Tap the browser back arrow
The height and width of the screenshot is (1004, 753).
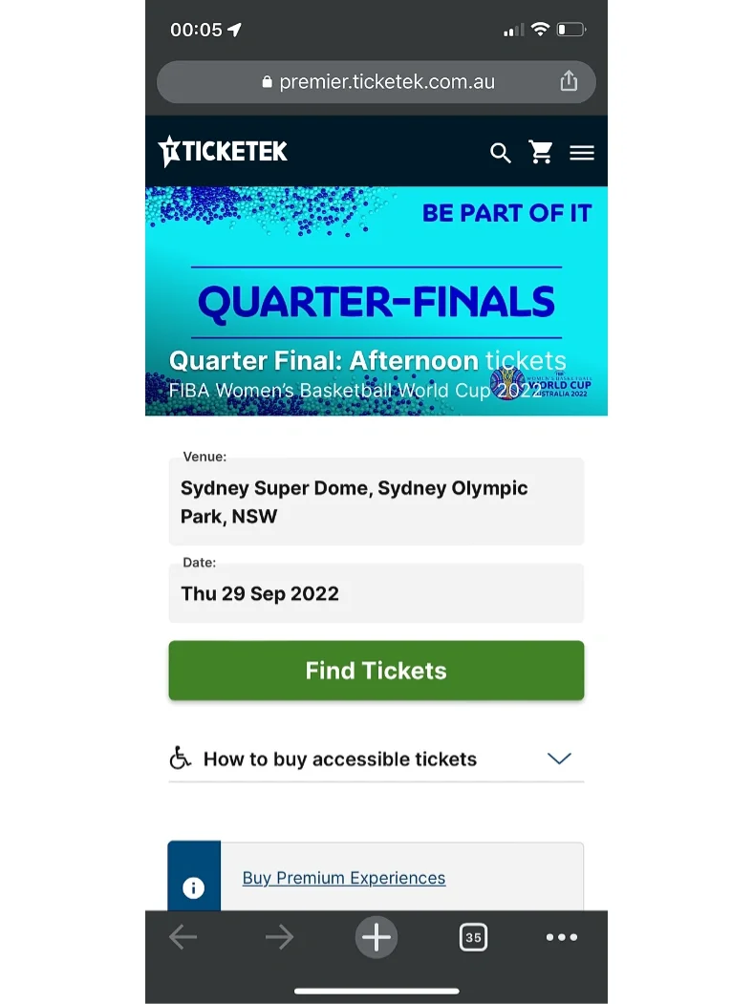point(183,937)
